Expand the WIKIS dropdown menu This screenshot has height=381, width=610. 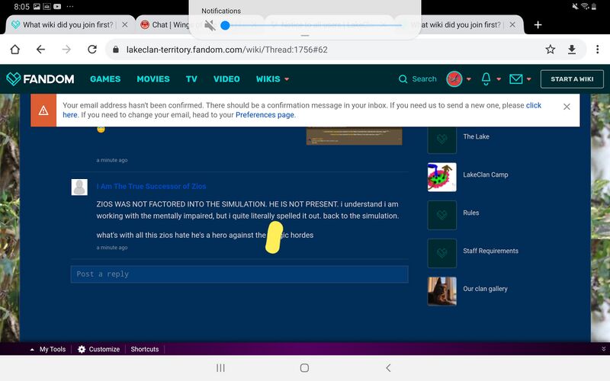[x=272, y=78]
